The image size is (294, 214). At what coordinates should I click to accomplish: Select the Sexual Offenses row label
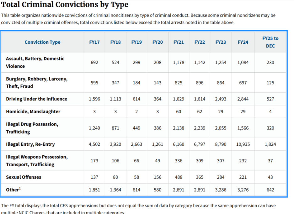click(x=24, y=177)
